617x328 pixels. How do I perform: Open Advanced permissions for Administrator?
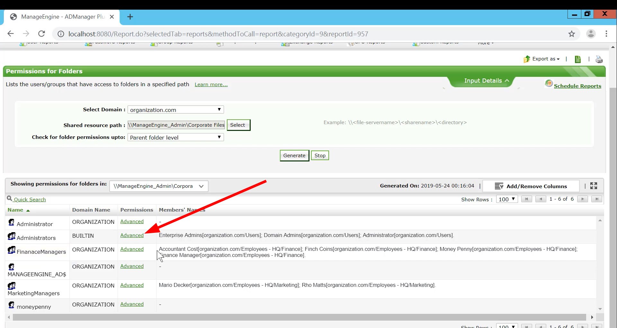click(x=132, y=222)
